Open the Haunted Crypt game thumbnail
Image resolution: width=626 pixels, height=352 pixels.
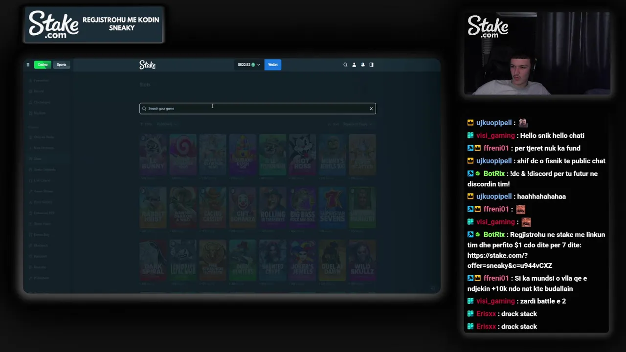272,260
